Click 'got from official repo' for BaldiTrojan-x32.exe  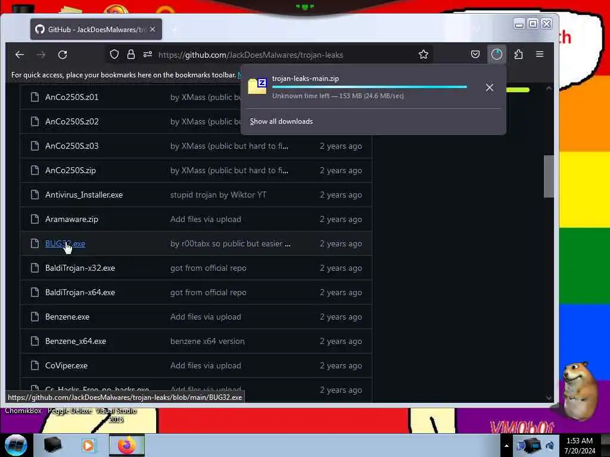pos(208,268)
